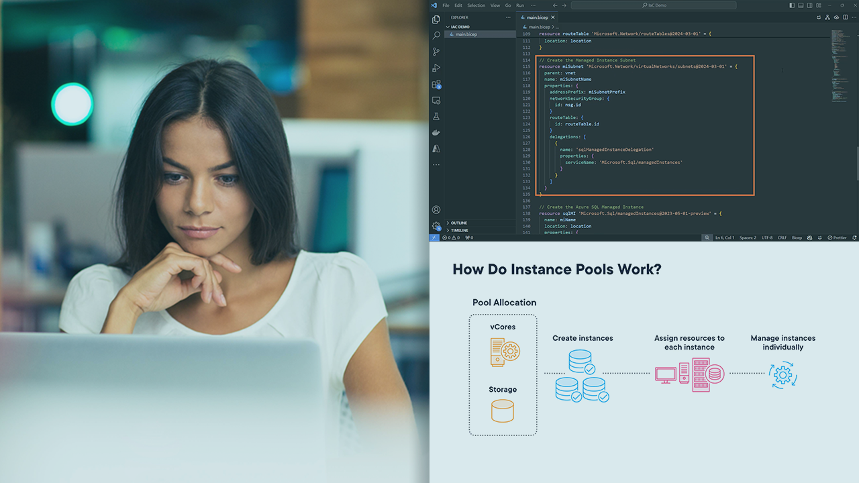Viewport: 859px width, 483px height.
Task: Open the Testing flask icon view
Action: pyautogui.click(x=436, y=117)
